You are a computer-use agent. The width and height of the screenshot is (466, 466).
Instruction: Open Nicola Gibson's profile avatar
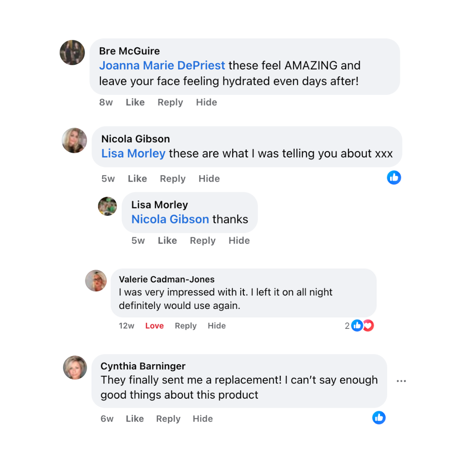pos(75,140)
